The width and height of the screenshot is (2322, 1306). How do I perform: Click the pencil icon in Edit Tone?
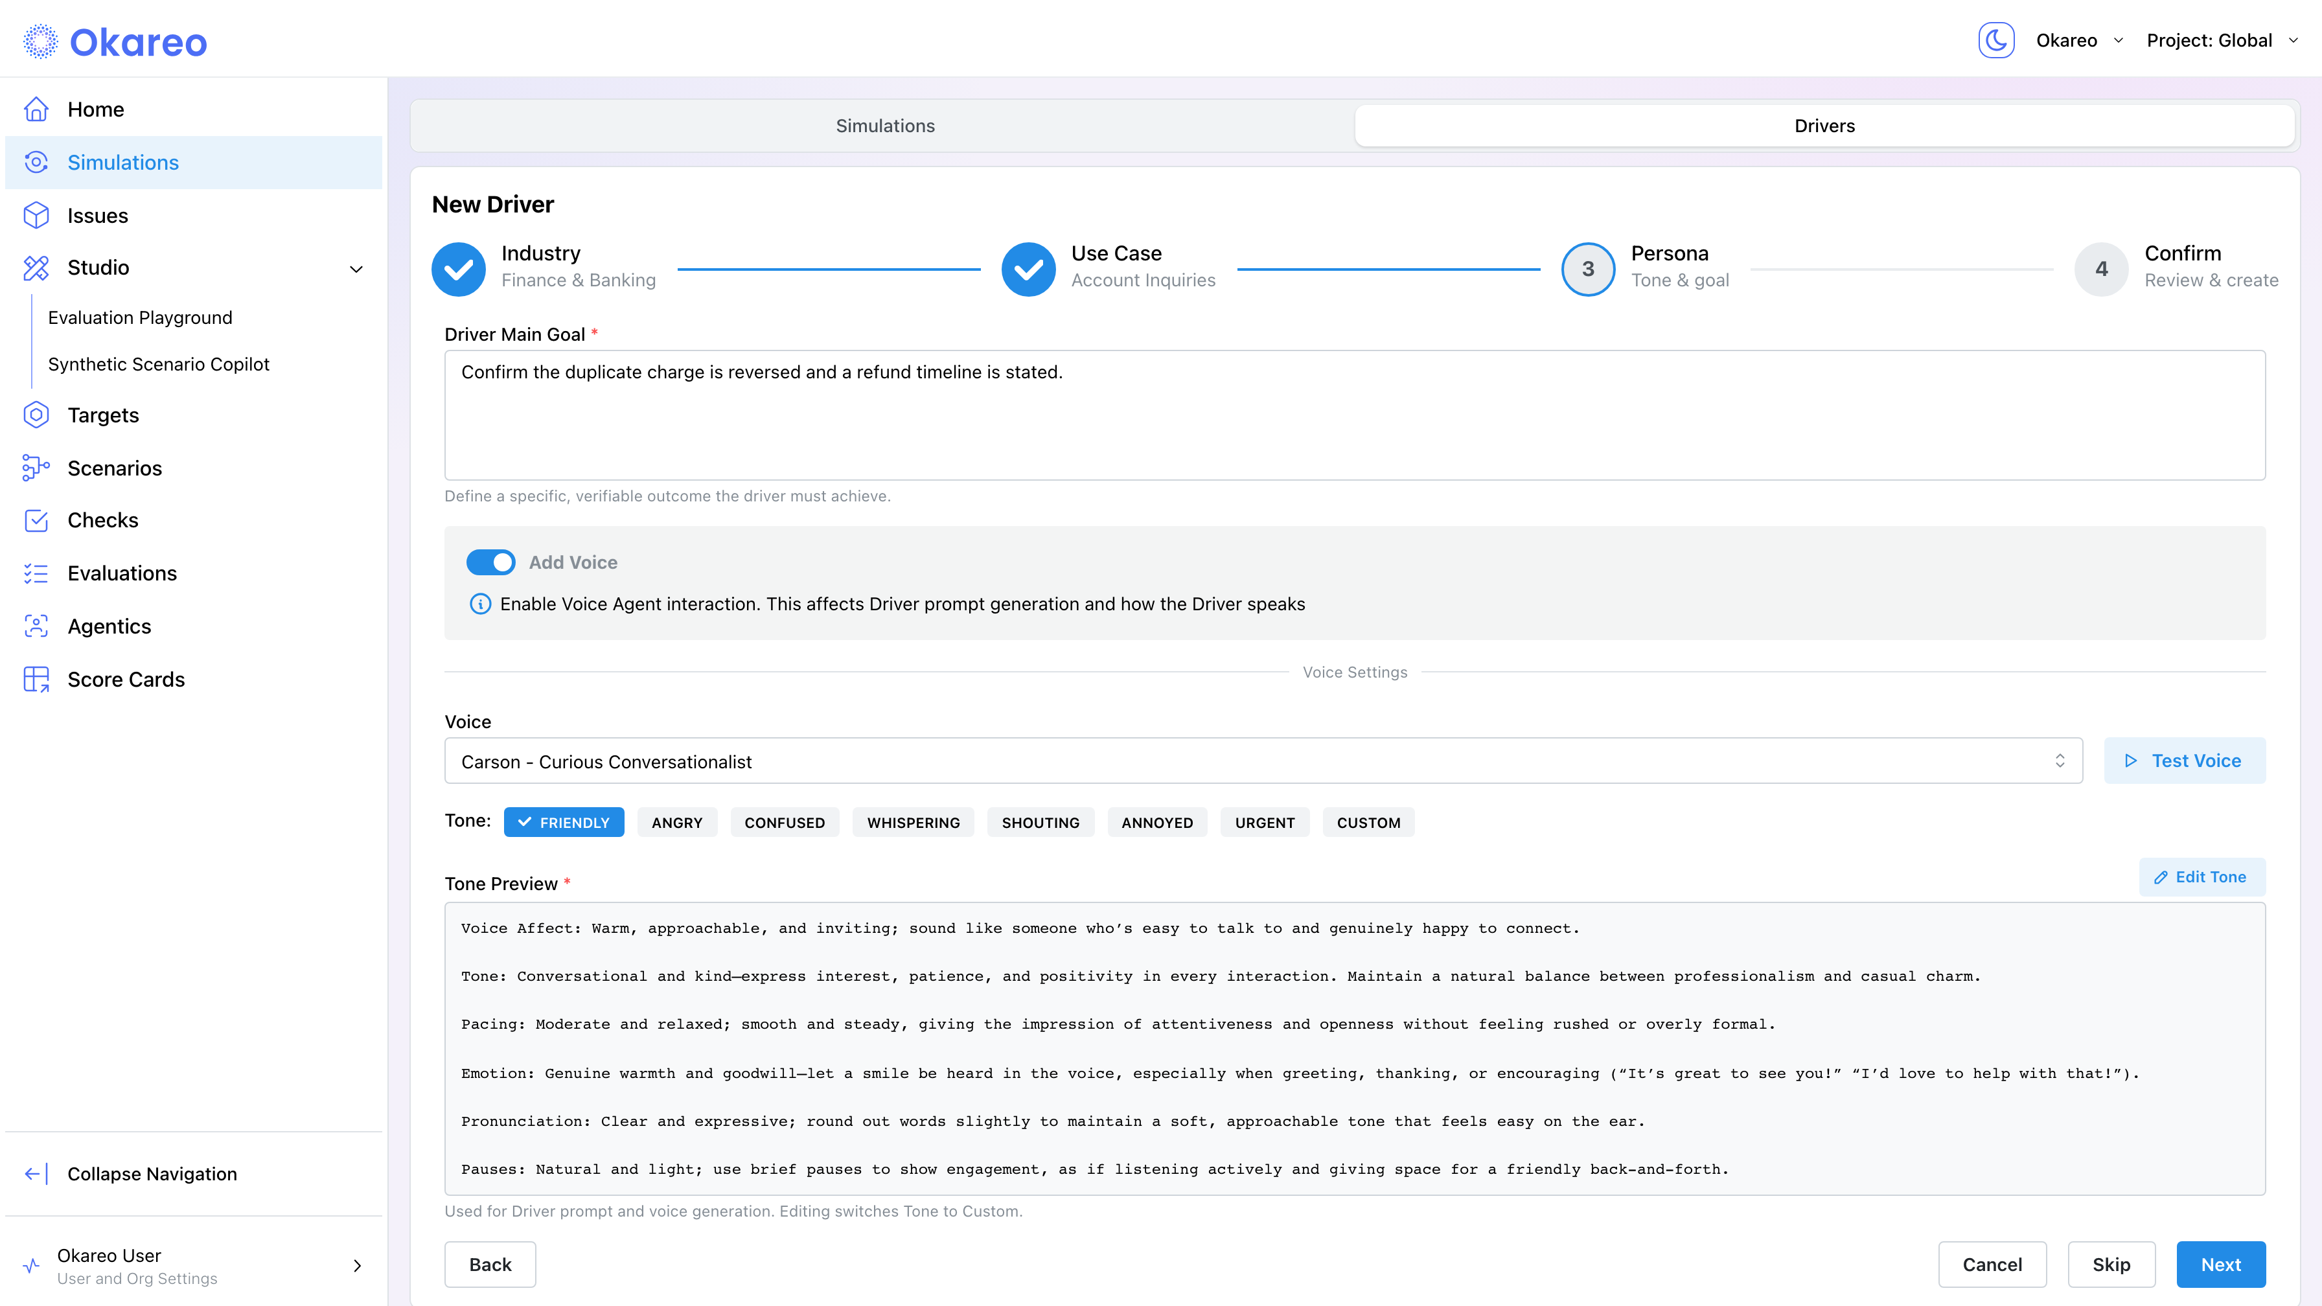[x=2161, y=877]
